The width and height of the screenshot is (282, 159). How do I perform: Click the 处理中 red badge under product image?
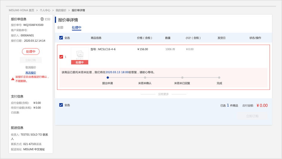[x=80, y=62]
